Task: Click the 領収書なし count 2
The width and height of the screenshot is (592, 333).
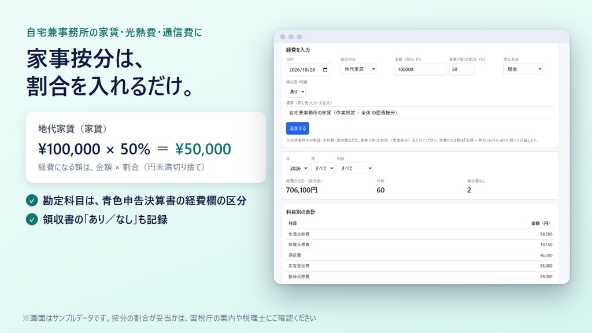Action: point(469,190)
